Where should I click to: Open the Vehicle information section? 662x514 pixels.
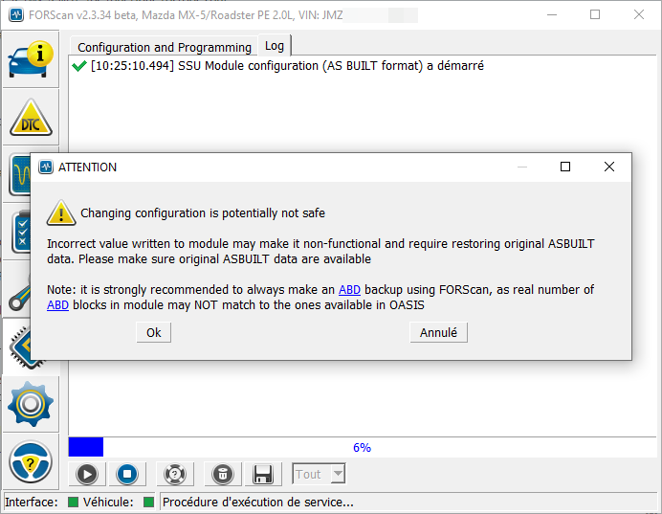tap(31, 59)
